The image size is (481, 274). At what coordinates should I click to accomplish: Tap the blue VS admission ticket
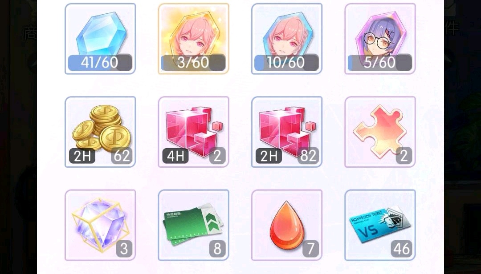point(380,225)
